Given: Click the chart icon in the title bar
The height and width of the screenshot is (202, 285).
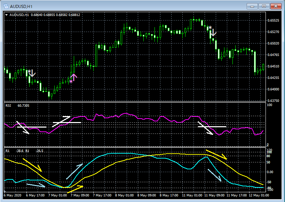Looking at the screenshot, I should [x=5, y=6].
